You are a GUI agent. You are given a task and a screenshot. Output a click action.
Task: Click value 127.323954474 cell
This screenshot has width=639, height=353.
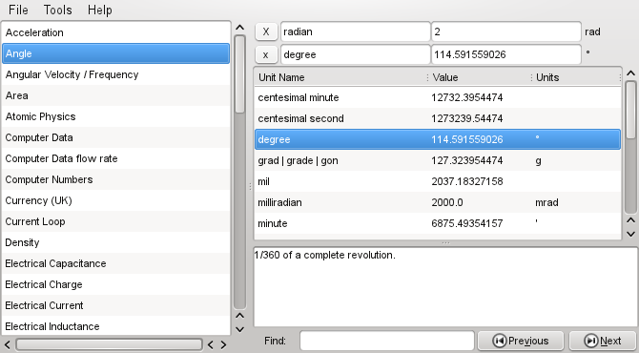pos(467,160)
